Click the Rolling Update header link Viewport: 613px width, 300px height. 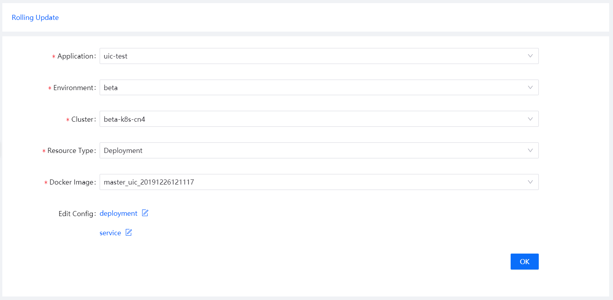(35, 17)
